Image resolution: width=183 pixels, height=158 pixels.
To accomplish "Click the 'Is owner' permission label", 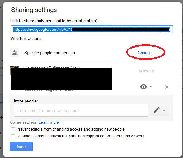I will 146,71.
